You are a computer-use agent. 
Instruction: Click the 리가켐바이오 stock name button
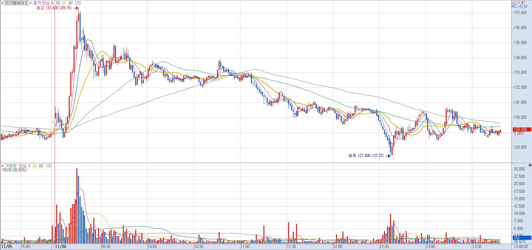pos(16,3)
